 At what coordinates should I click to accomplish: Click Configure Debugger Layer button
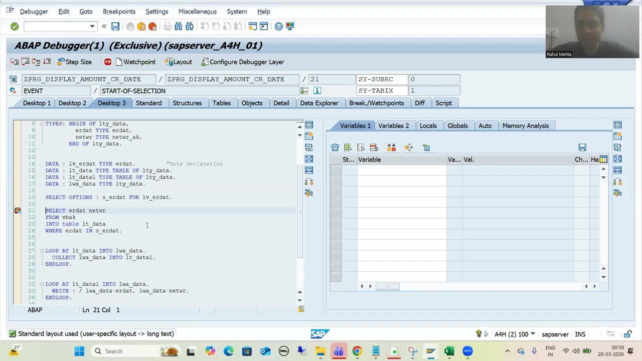coord(243,62)
